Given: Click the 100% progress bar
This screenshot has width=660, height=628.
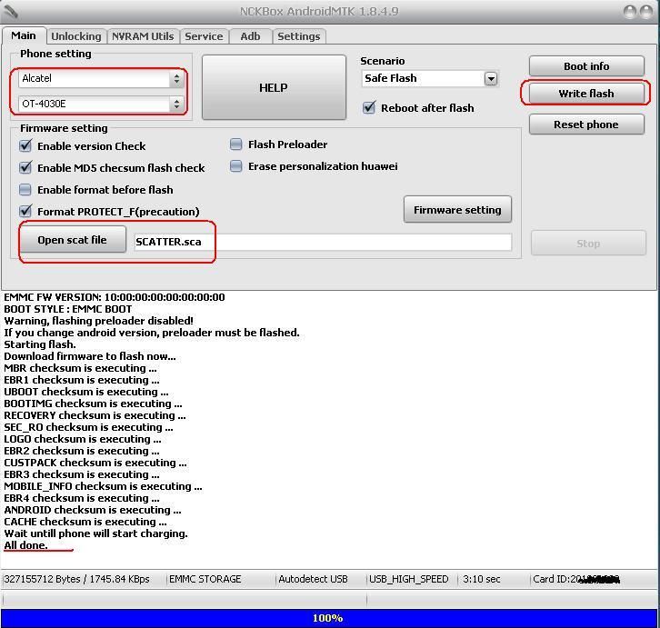Looking at the screenshot, I should (x=329, y=618).
